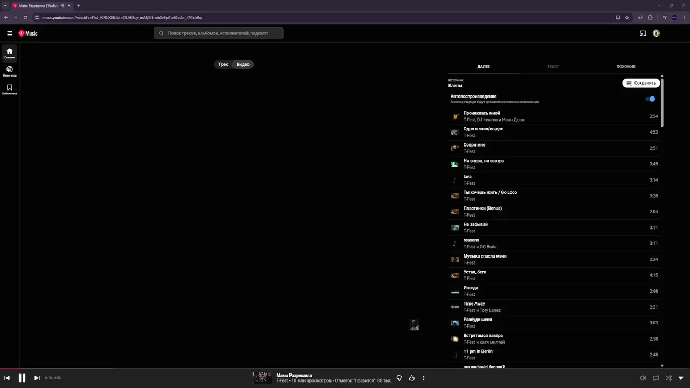This screenshot has width=690, height=388.
Task: Open the player bar more-actions menu
Action: (x=424, y=378)
